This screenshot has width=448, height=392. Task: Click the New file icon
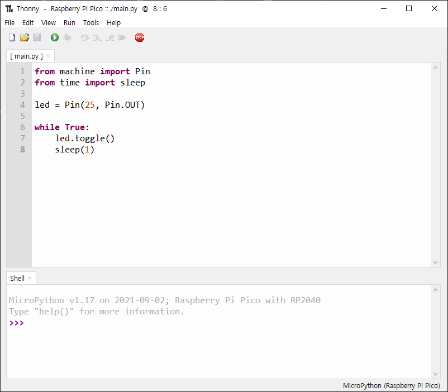pos(12,37)
